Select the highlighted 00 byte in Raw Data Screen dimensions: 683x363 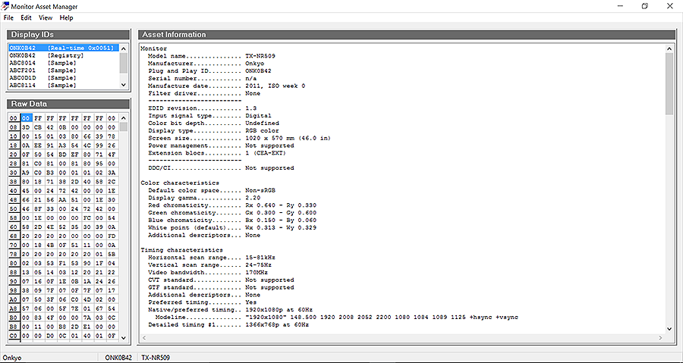coord(26,117)
